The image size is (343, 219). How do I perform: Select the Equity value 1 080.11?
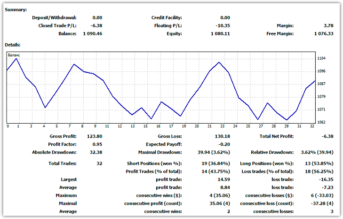tap(221, 34)
